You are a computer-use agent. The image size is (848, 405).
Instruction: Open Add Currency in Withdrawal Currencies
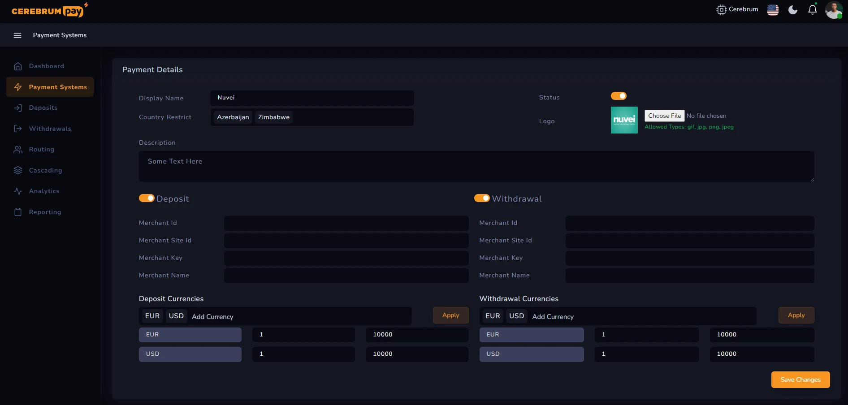[x=553, y=317]
